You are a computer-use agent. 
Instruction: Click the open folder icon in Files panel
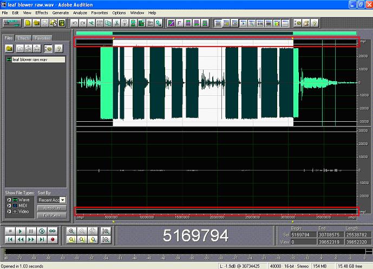pos(9,49)
